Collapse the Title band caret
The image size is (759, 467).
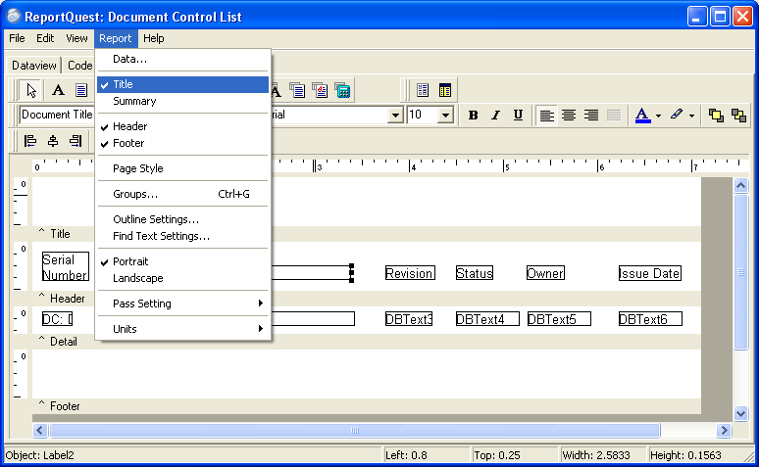tap(41, 232)
